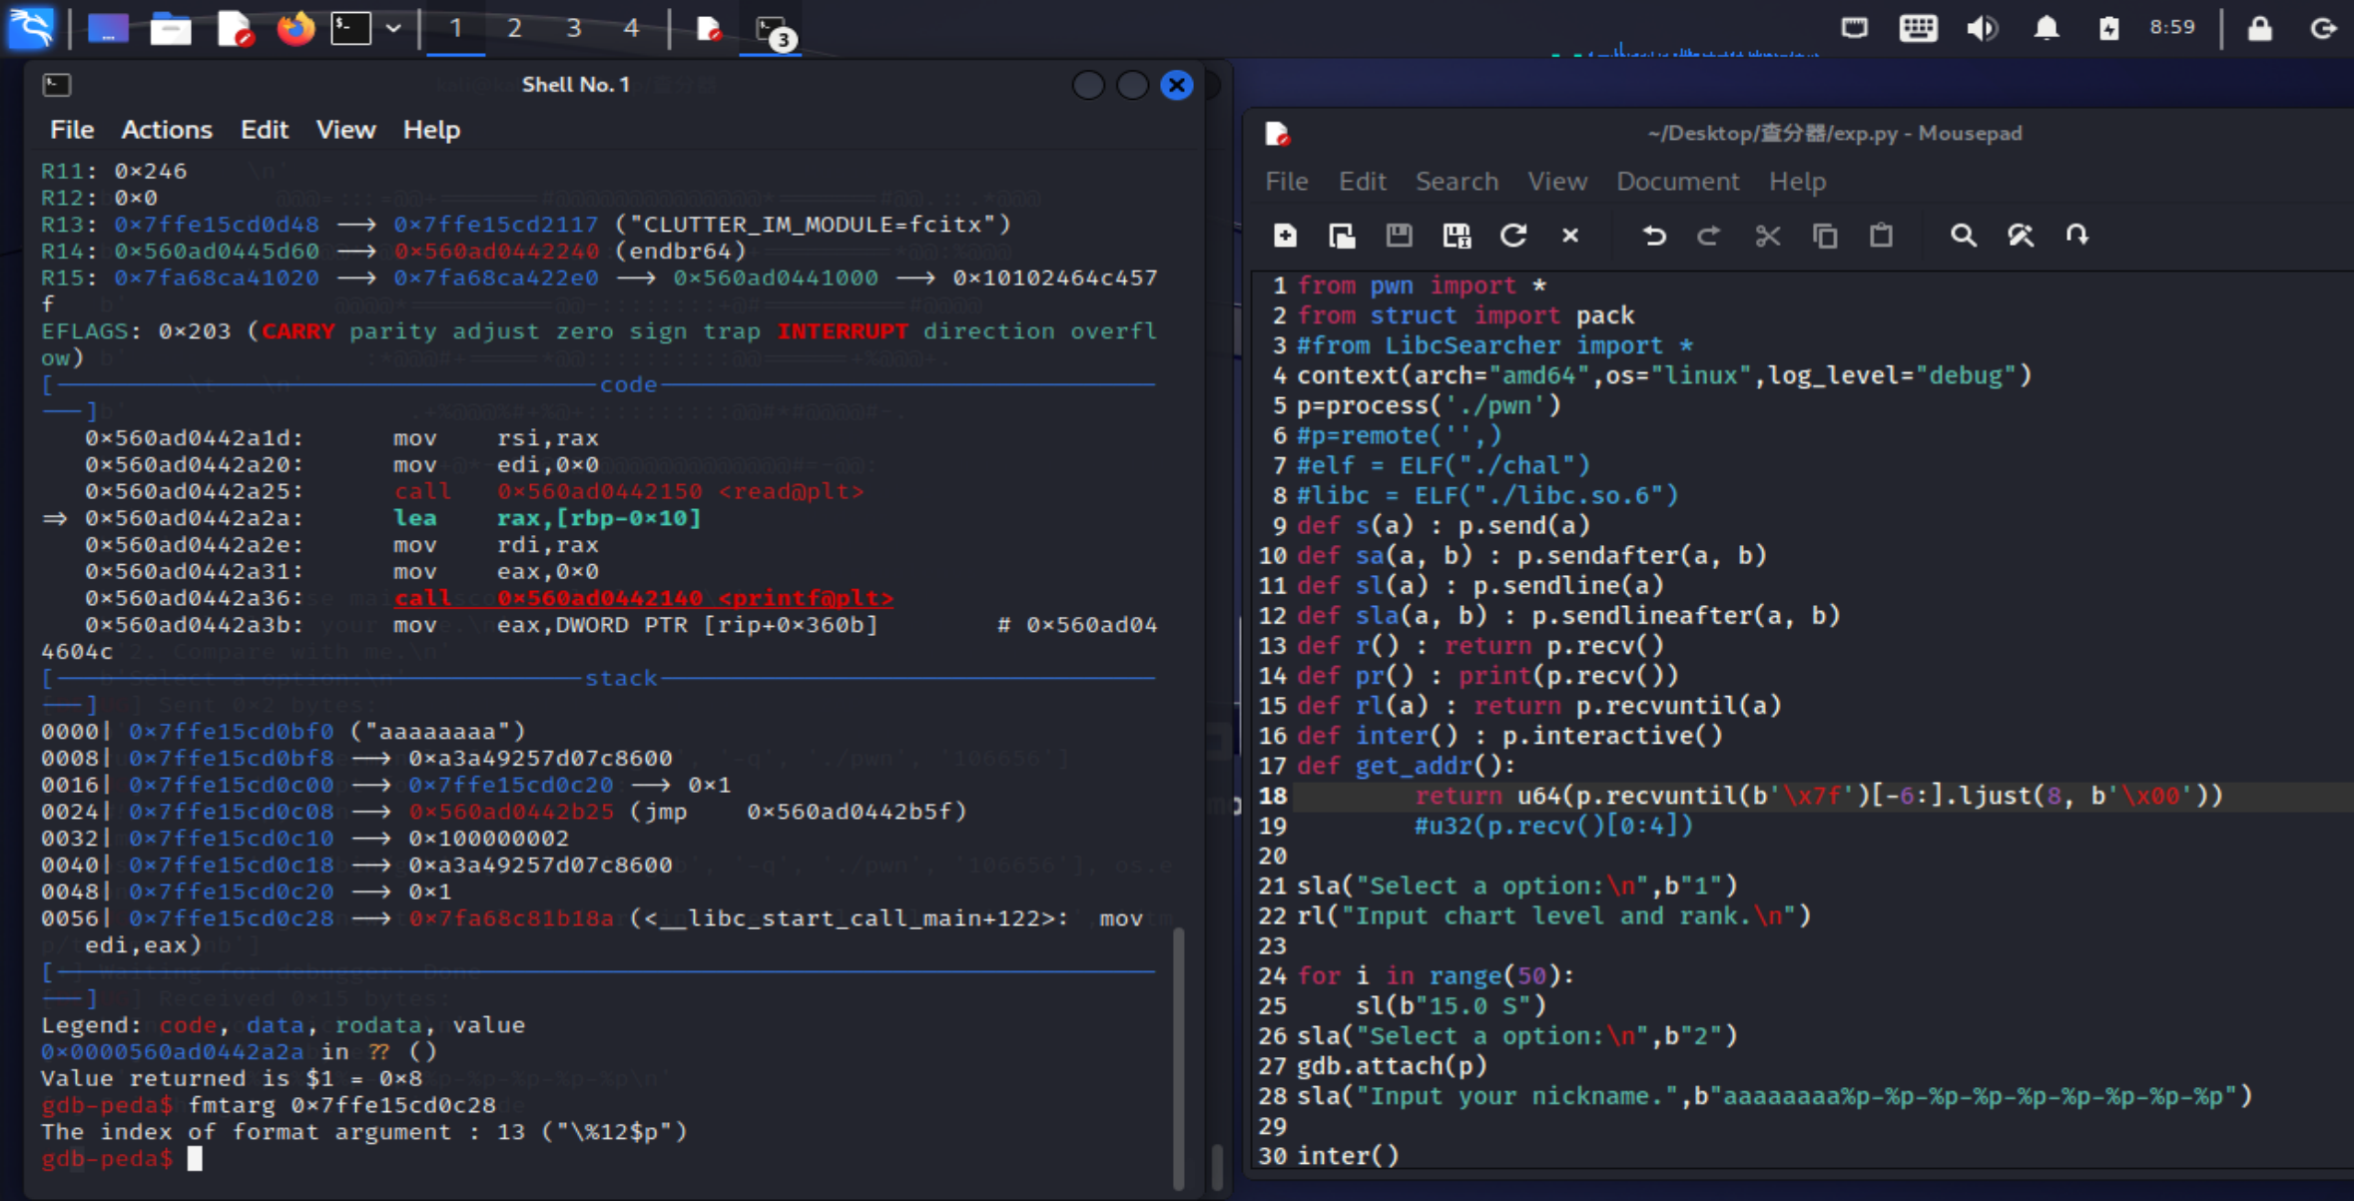Open Find and Replace tool
2354x1201 pixels.
2021,236
